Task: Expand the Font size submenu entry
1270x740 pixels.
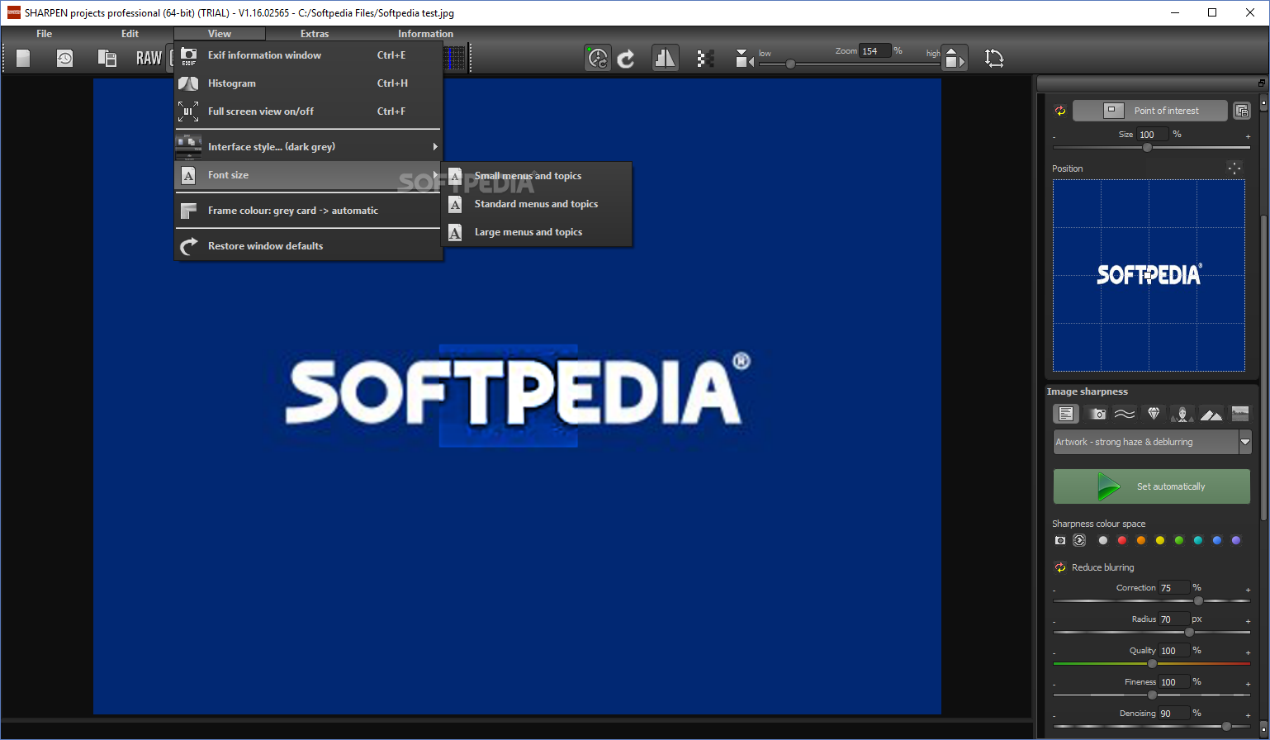Action: 308,175
